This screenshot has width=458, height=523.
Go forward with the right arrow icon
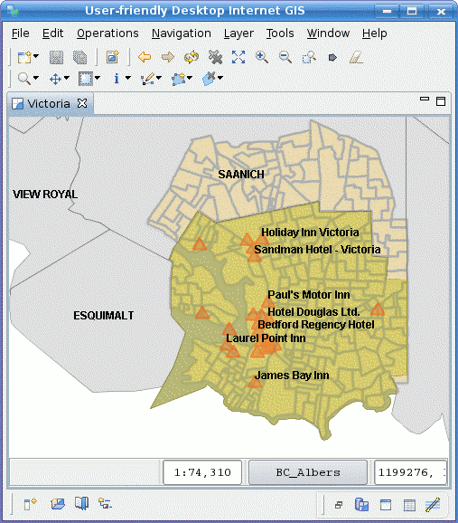168,57
